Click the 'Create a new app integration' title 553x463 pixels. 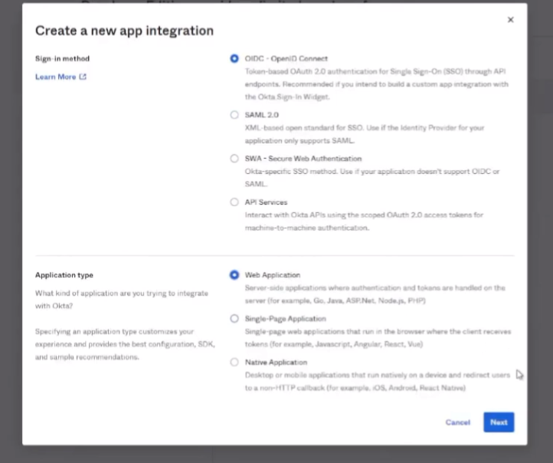click(x=125, y=31)
